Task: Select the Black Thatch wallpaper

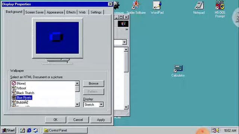Action: 25,93
